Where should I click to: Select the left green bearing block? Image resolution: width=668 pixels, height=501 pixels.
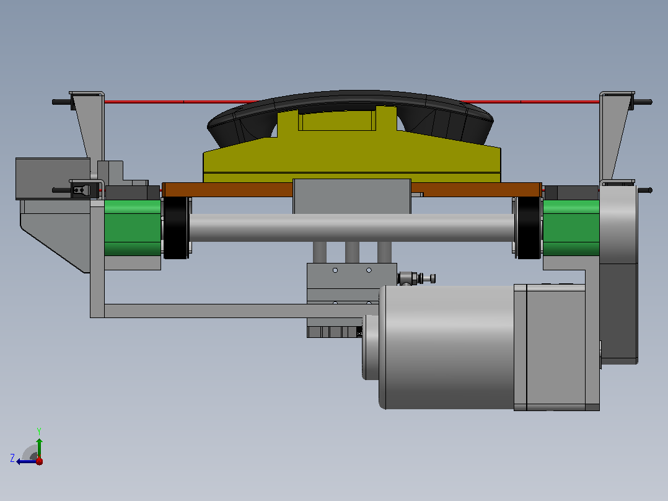[133, 228]
